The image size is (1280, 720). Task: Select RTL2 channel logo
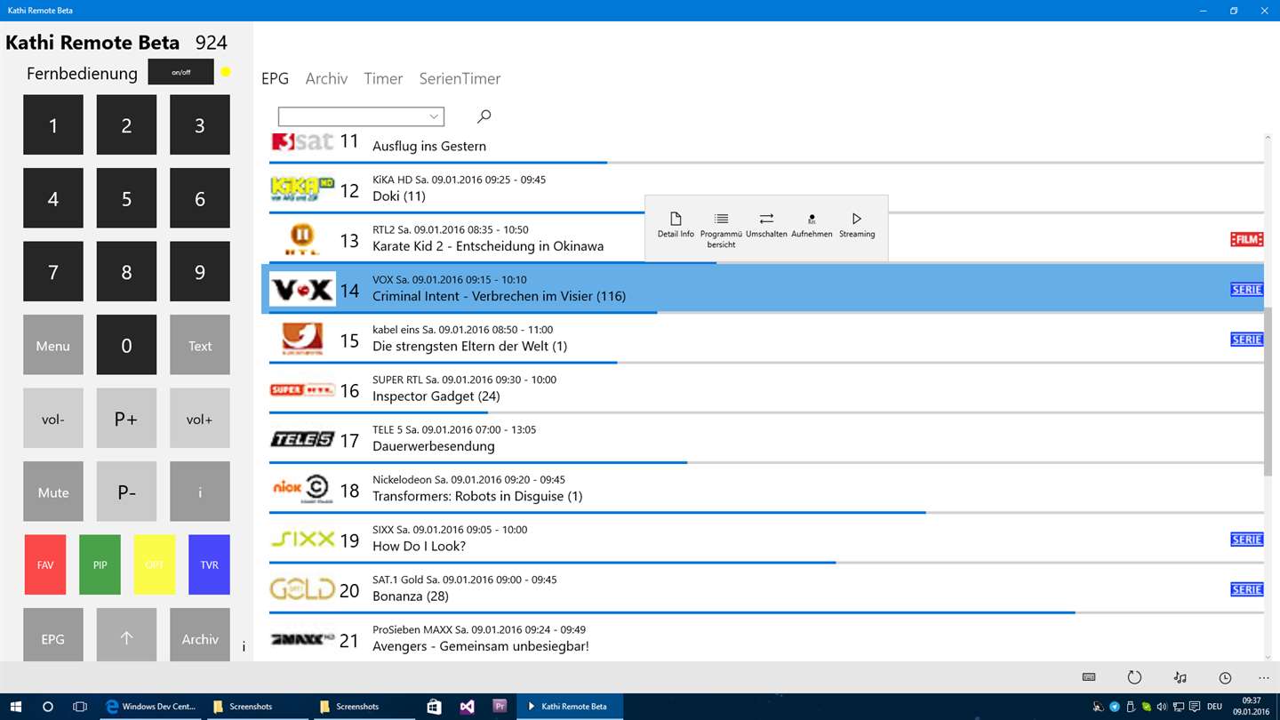[x=302, y=239]
